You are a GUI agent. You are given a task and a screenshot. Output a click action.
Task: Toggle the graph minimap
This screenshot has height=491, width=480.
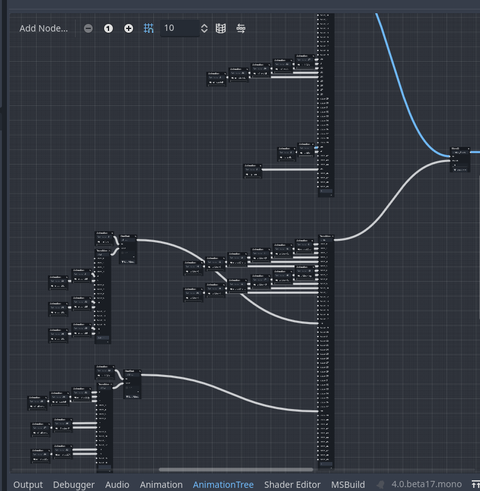[221, 28]
